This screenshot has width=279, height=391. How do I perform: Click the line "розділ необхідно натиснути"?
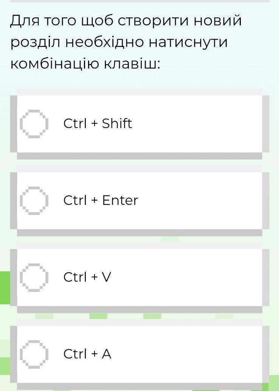coord(119,42)
